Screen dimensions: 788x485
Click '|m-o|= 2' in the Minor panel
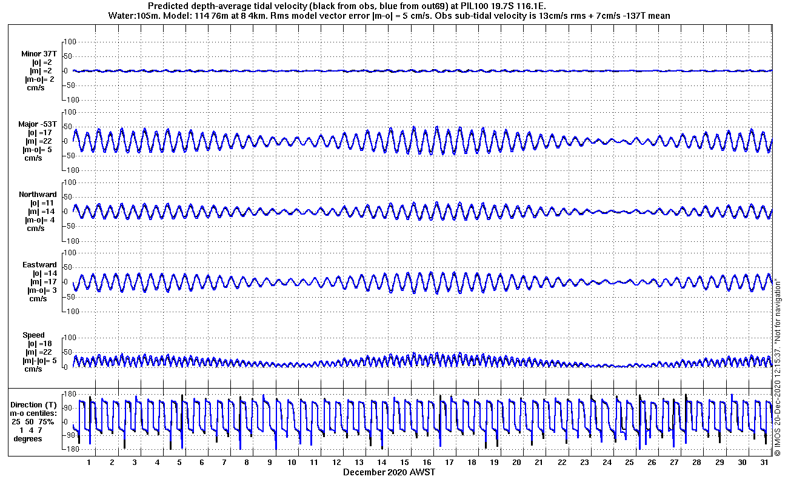(x=39, y=79)
